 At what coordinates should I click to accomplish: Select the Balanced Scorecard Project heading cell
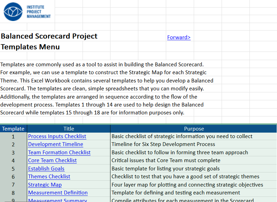coord(49,36)
